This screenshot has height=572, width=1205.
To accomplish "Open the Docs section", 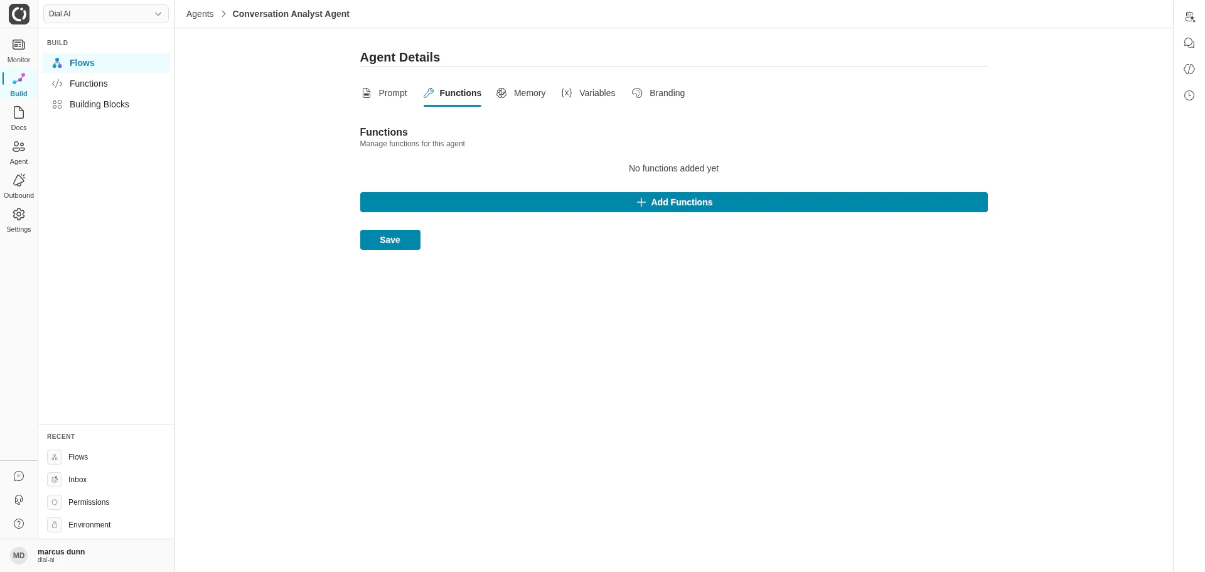I will click(19, 119).
